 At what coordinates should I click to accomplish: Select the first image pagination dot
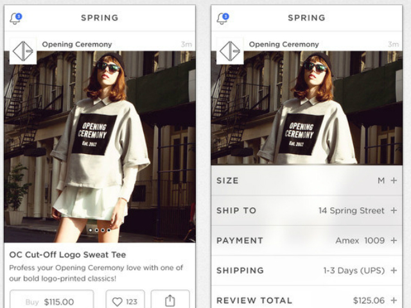click(x=91, y=230)
